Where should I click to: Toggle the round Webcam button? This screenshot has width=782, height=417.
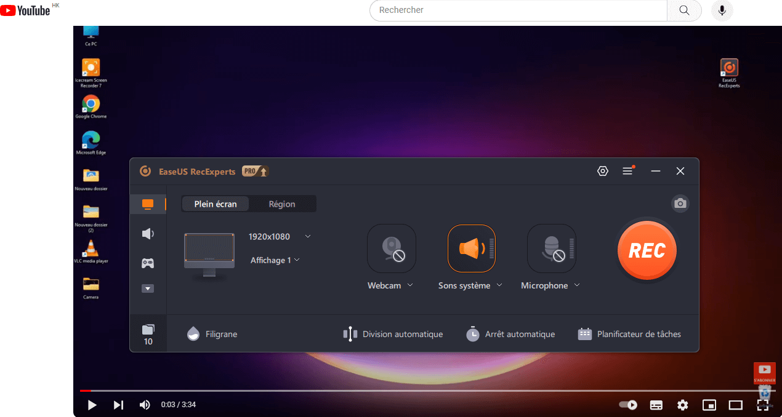coord(392,248)
